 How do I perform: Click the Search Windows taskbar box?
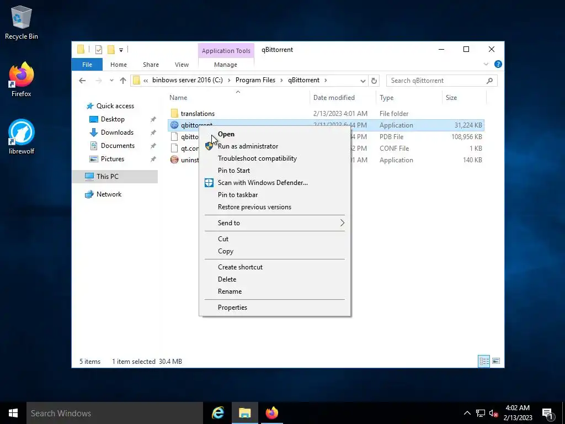click(115, 413)
